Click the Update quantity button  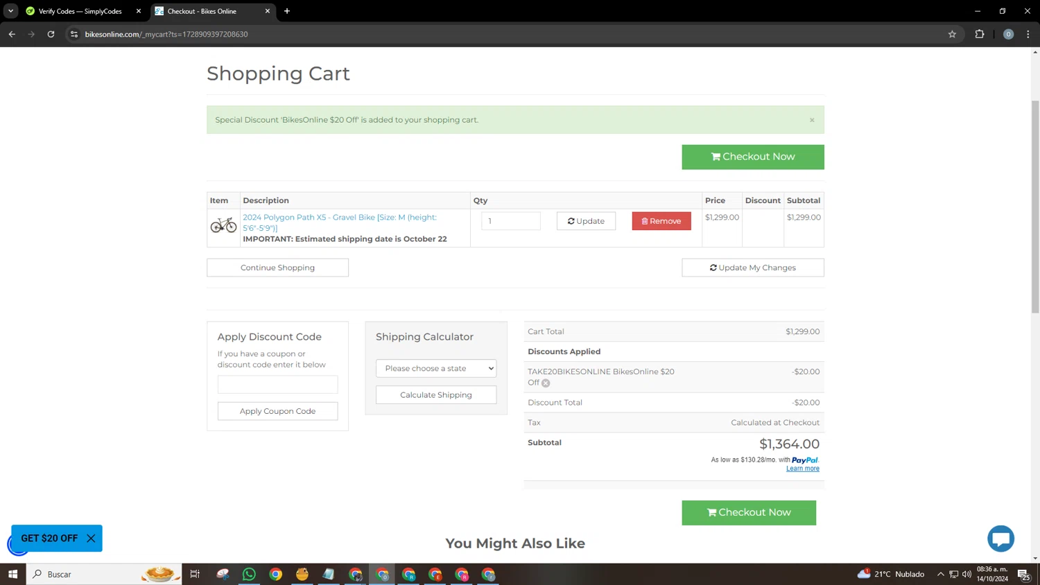[586, 221]
